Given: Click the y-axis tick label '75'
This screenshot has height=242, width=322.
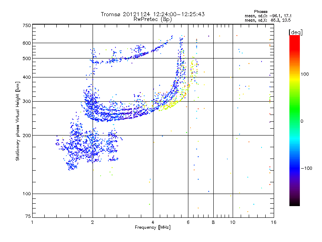Looking at the screenshot, I should coord(28,216).
